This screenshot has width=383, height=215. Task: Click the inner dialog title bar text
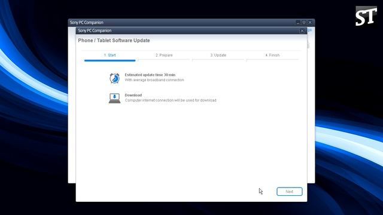point(95,30)
